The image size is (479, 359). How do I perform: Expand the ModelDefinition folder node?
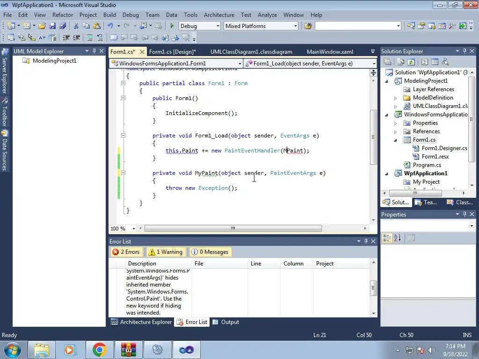pos(395,98)
